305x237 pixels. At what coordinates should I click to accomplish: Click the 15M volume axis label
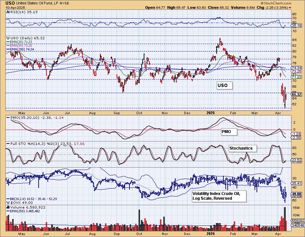pos(296,208)
